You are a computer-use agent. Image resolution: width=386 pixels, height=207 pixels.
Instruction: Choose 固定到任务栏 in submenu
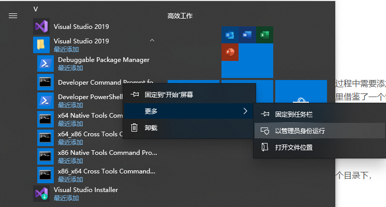320,114
